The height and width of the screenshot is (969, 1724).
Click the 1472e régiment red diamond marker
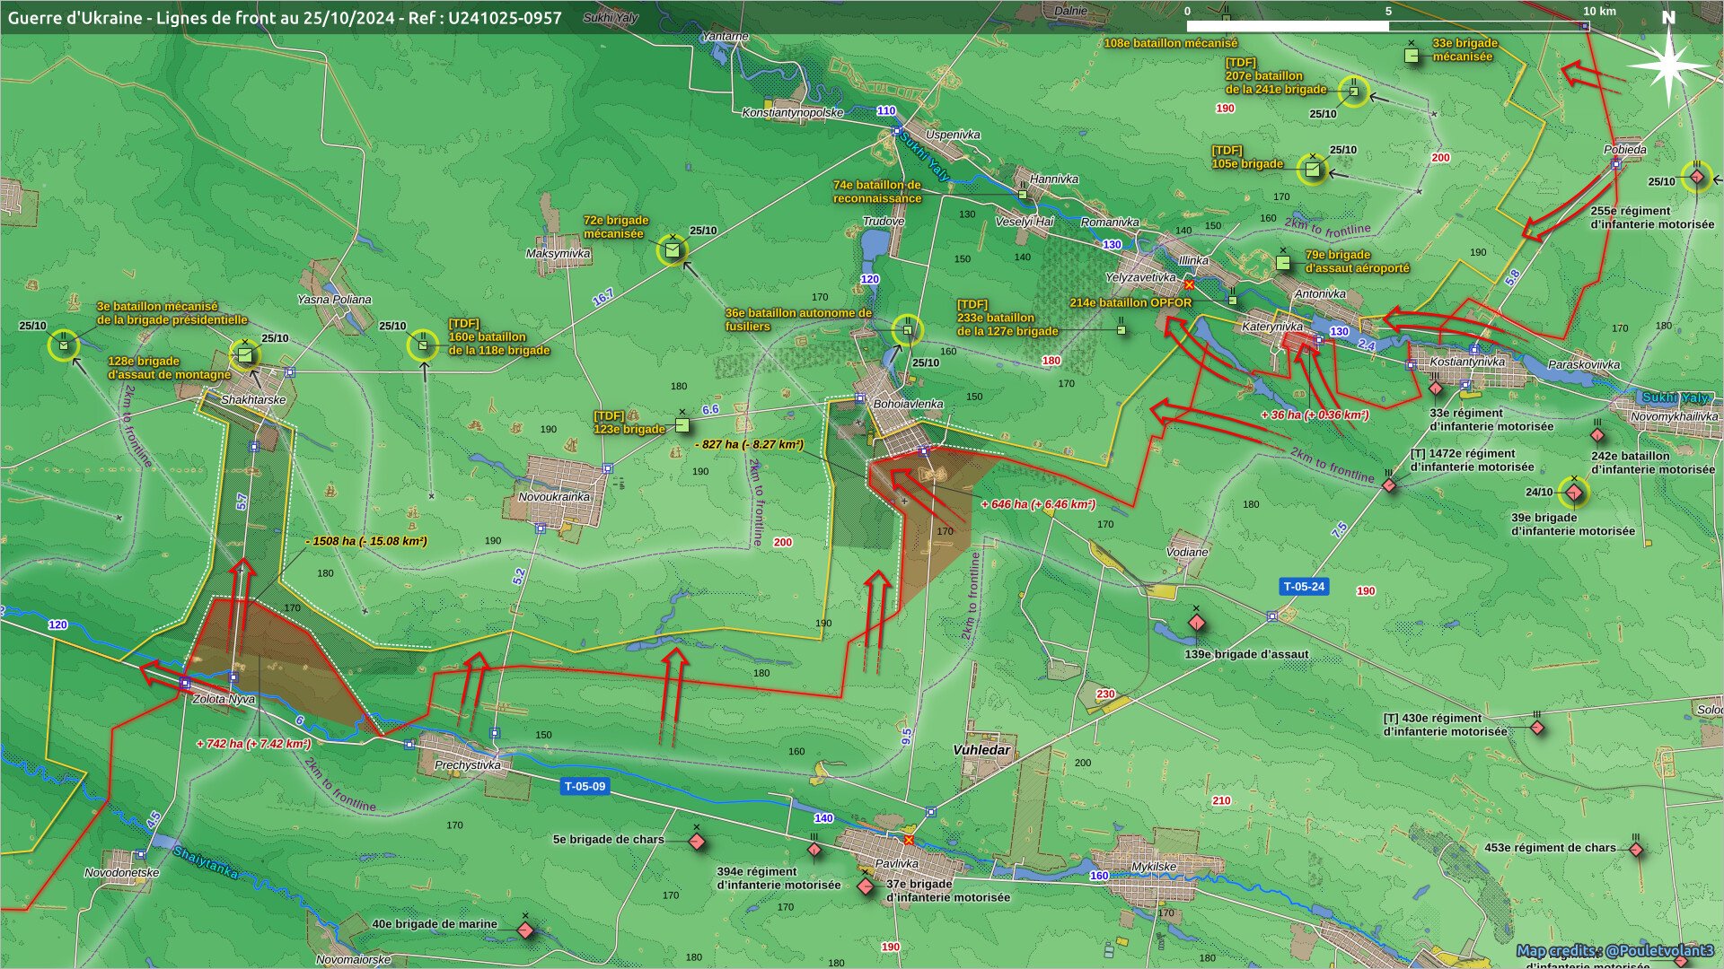[x=1389, y=485]
